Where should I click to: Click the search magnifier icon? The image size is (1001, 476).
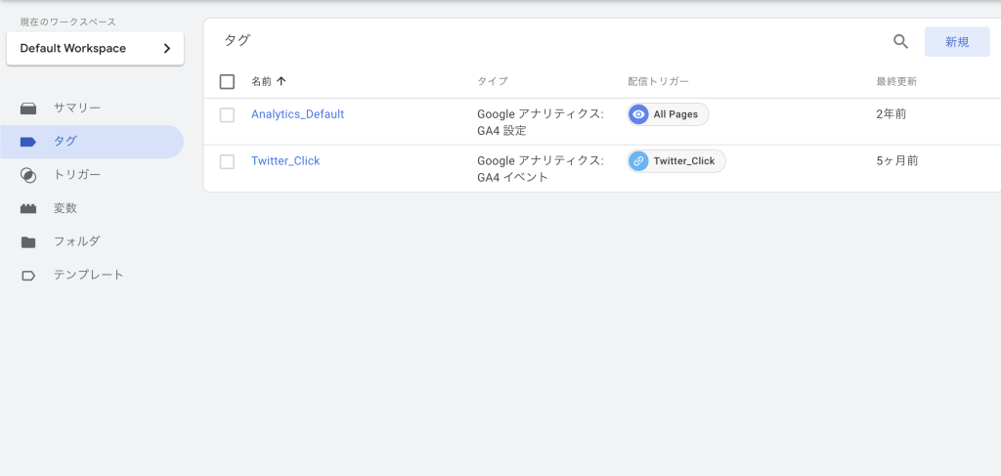[900, 42]
